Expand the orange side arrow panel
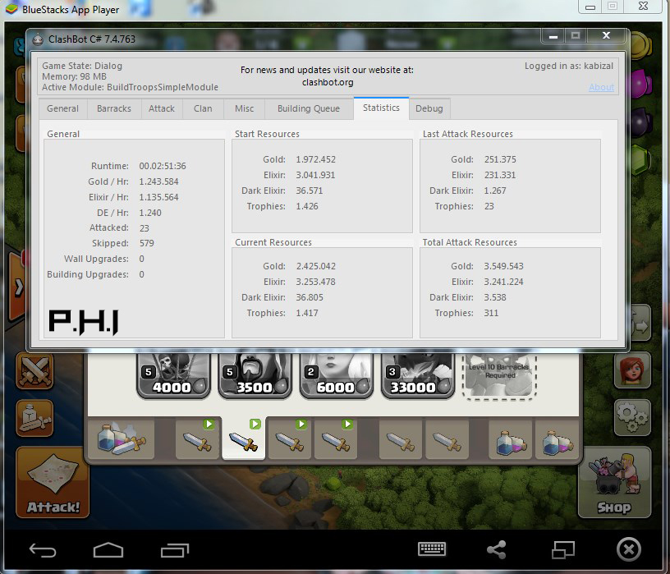670x574 pixels. click(x=17, y=287)
